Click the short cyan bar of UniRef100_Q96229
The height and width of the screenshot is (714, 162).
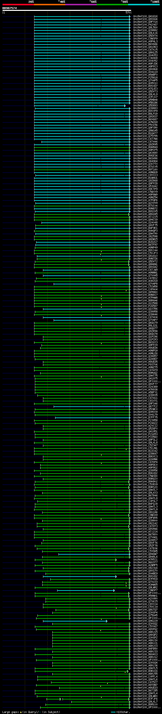click(x=75, y=621)
